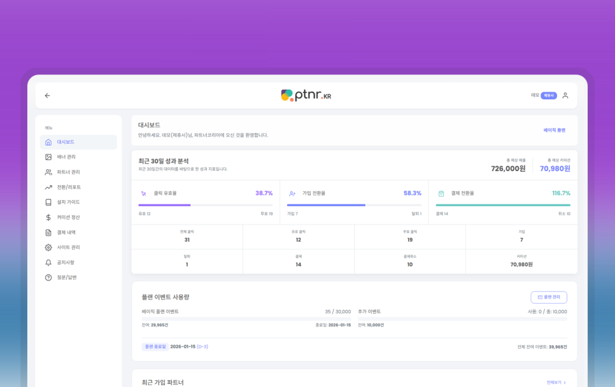
Task: Click the book icon beside 설치 가이드
Action: point(48,202)
